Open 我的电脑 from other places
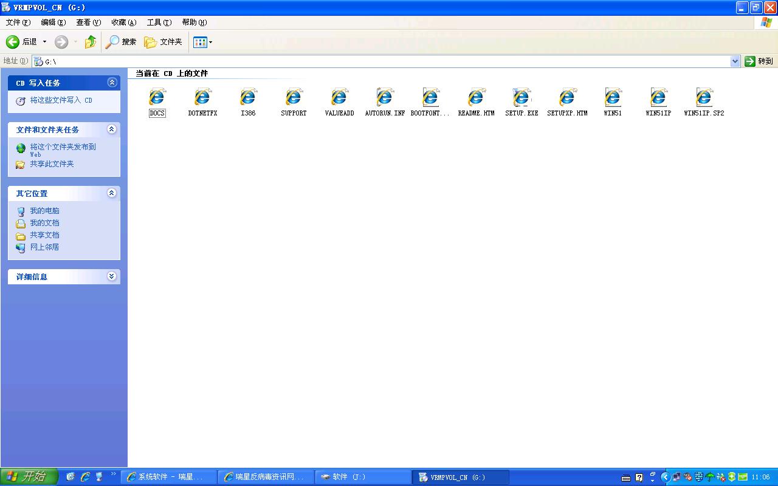Viewport: 778px width, 486px height. click(x=45, y=211)
